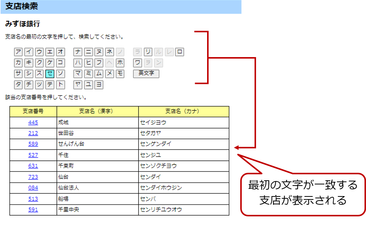Choose the ヤ kana button
Viewport: 366px width, 225px height.
tap(78, 85)
